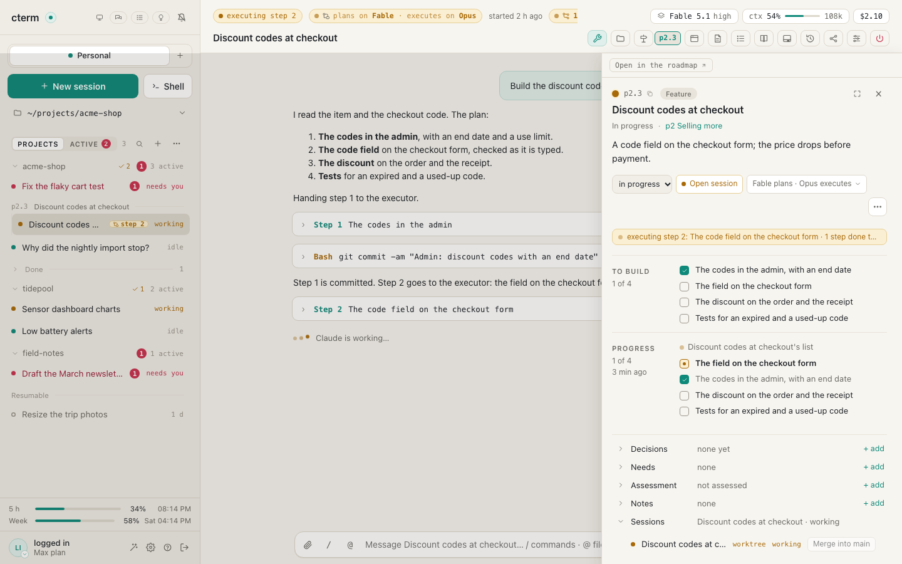Check 'Tests for an expired' under Progress
Viewport: 902px width, 564px height.
pos(684,411)
